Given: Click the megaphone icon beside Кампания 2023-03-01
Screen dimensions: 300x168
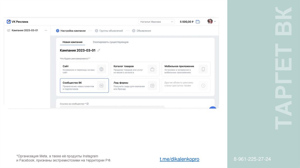Looking at the screenshot, I should pyautogui.click(x=8, y=30).
